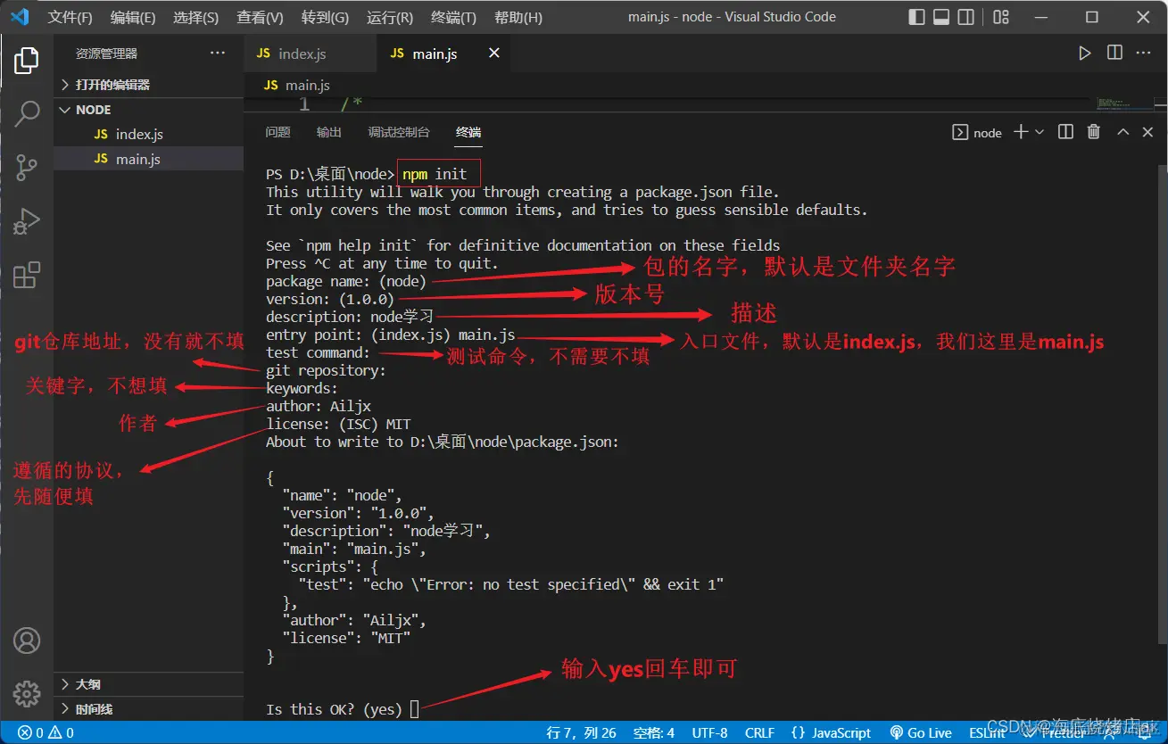Toggle secondary sidebar layout icon
The height and width of the screenshot is (744, 1168).
[x=966, y=17]
